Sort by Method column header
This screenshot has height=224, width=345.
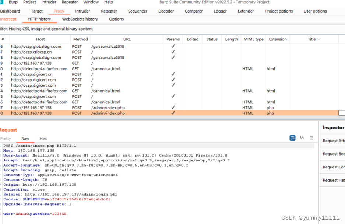click(x=80, y=39)
